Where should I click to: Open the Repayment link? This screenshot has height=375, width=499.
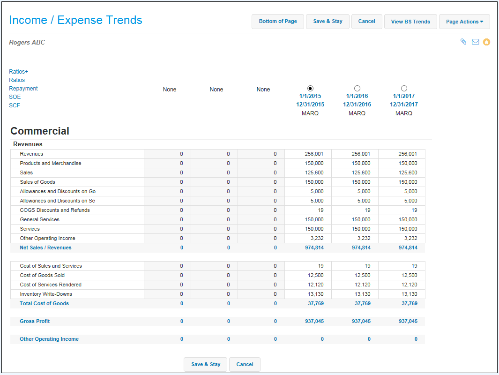tap(23, 89)
